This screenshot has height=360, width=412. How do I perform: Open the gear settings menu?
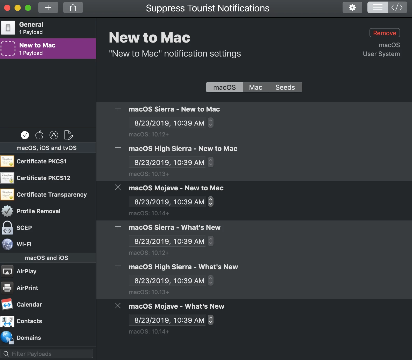[x=352, y=8]
